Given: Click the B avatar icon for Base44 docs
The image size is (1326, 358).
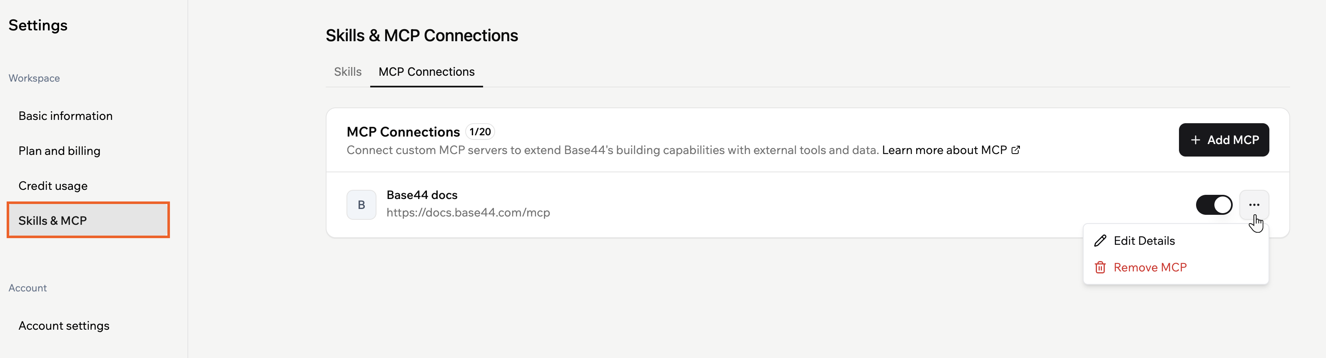Looking at the screenshot, I should (x=361, y=204).
